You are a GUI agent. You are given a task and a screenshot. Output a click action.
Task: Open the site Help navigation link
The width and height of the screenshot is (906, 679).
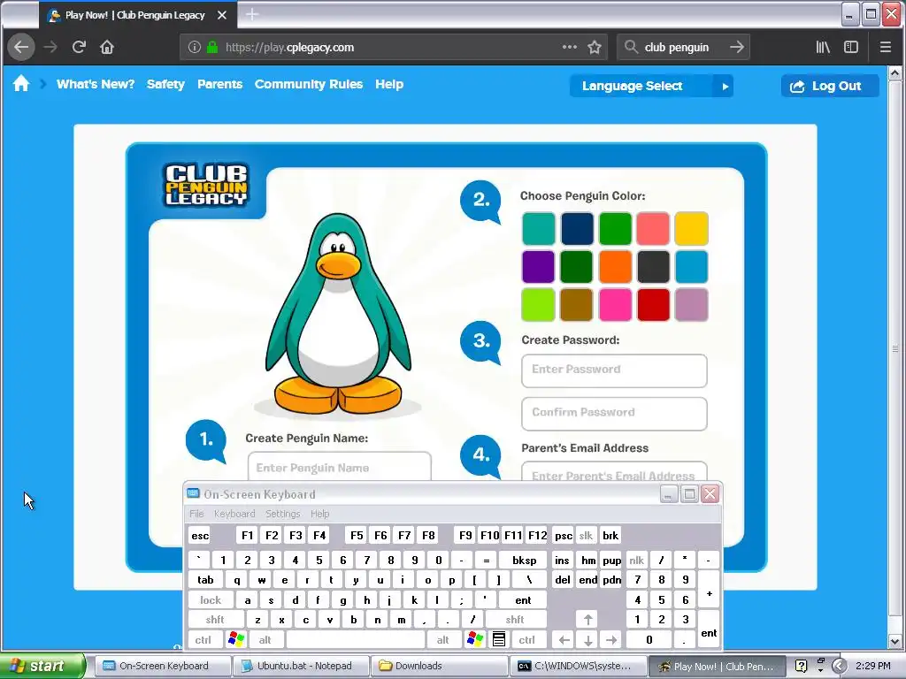389,84
